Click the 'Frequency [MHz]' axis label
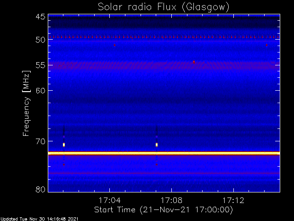The image size is (294, 221). (26, 103)
